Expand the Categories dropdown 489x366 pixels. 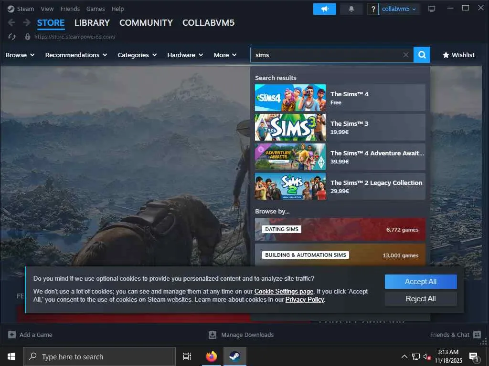click(137, 55)
